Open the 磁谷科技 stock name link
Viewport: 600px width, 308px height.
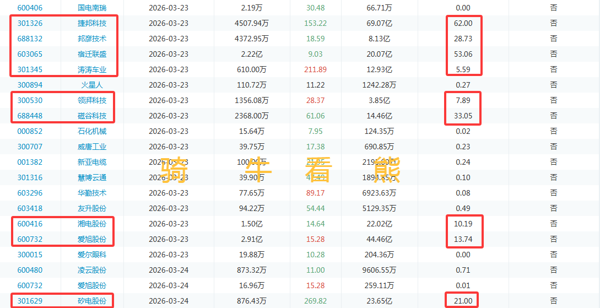click(92, 116)
